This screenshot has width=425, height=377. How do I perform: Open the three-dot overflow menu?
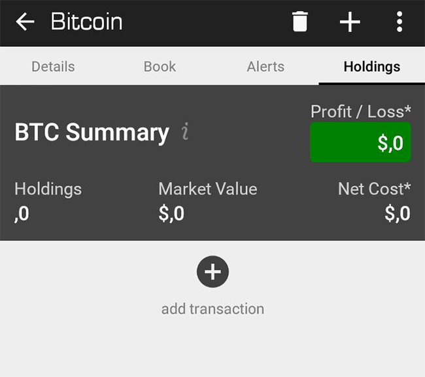coord(399,22)
